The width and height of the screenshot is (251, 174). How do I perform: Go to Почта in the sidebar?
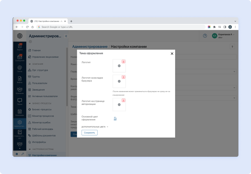(x=20, y=69)
